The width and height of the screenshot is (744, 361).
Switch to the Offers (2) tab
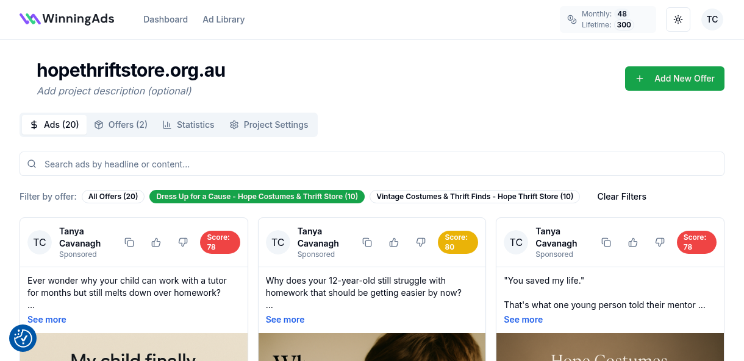[x=121, y=125]
